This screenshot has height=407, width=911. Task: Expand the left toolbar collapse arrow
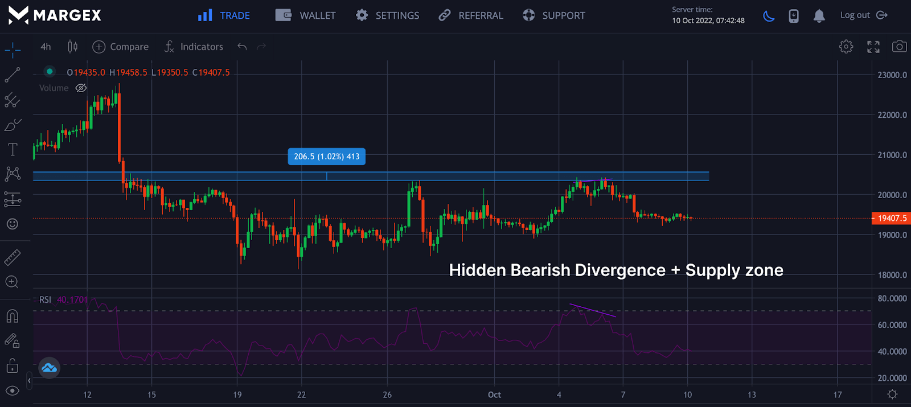pyautogui.click(x=29, y=380)
